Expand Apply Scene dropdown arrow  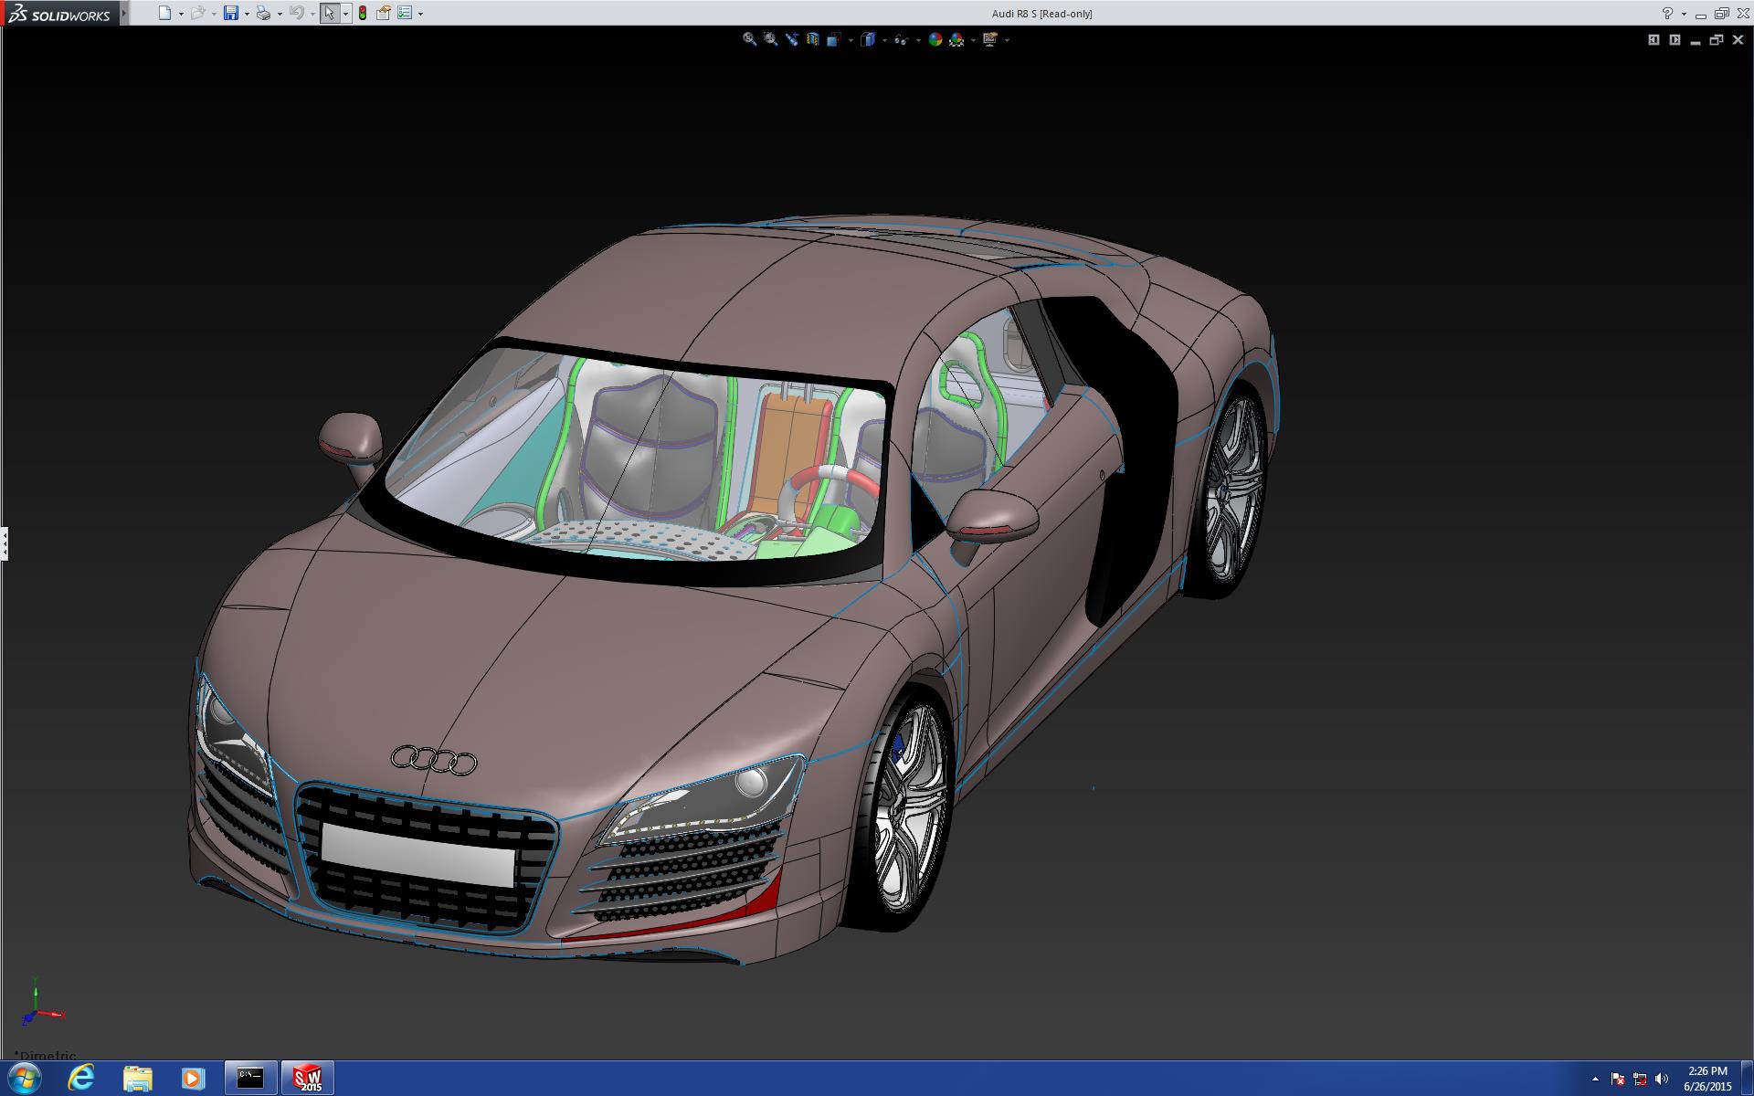tap(973, 40)
